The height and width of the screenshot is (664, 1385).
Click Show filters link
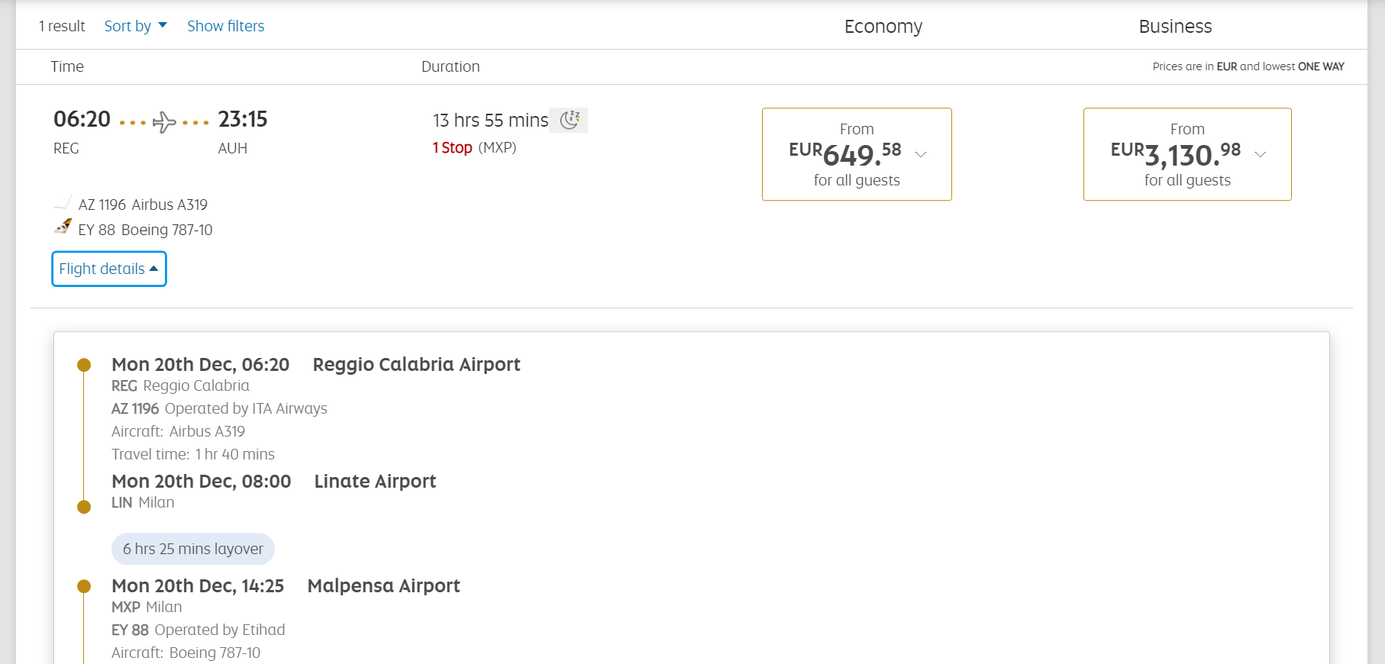coord(226,26)
